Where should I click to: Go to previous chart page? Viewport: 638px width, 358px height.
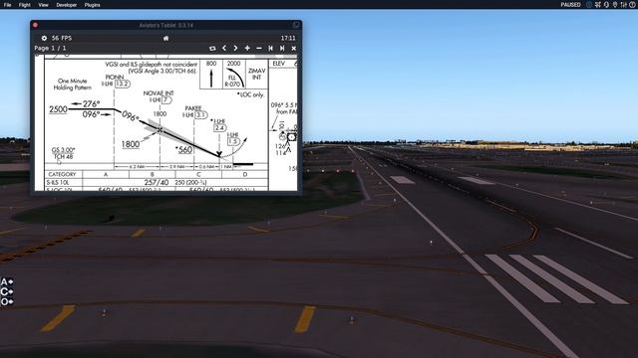click(224, 48)
